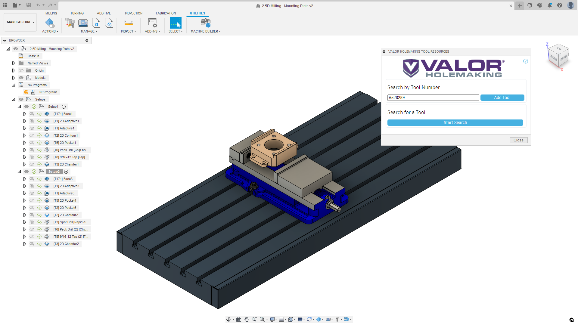
Task: Click the Tool Library icon in Manage
Action: pyautogui.click(x=70, y=23)
